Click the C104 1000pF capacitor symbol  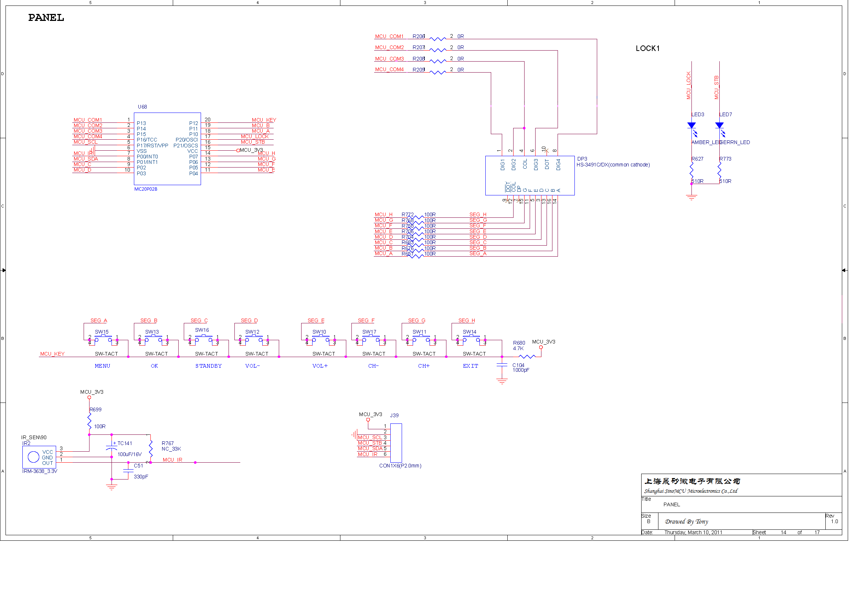[502, 365]
